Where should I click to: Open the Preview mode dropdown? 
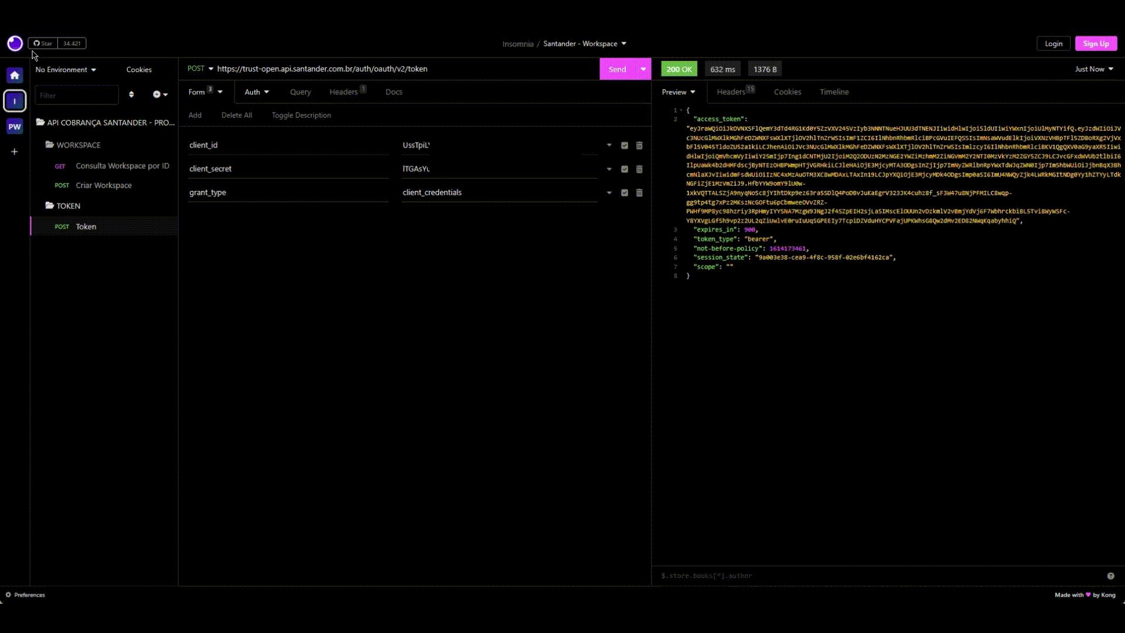click(679, 92)
